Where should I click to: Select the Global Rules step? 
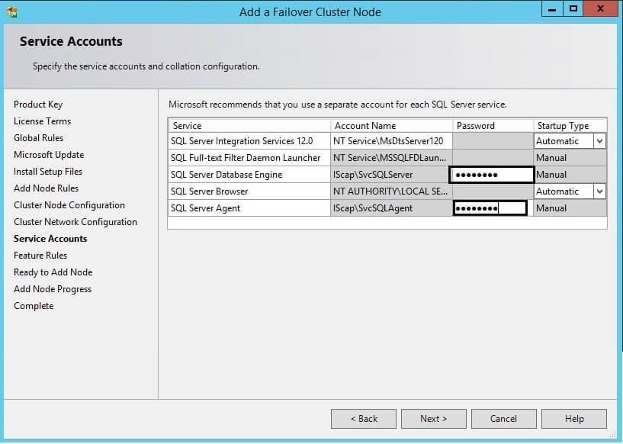[39, 138]
